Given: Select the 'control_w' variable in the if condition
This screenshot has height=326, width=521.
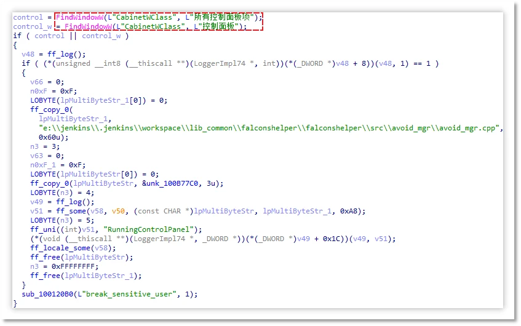Looking at the screenshot, I should (101, 36).
